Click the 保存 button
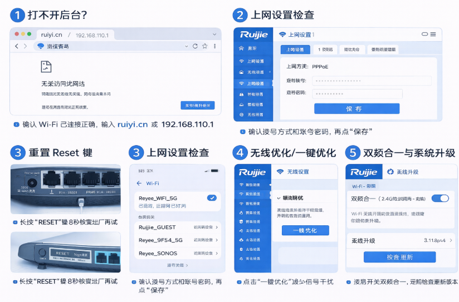This screenshot has width=459, height=302. click(x=357, y=109)
